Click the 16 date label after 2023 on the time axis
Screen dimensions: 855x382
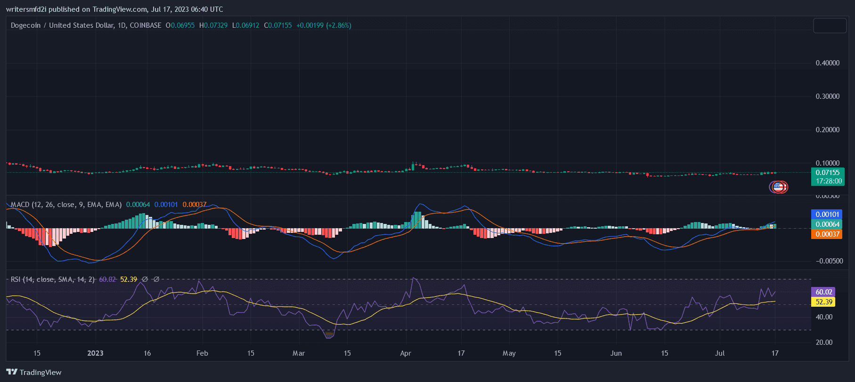[147, 353]
